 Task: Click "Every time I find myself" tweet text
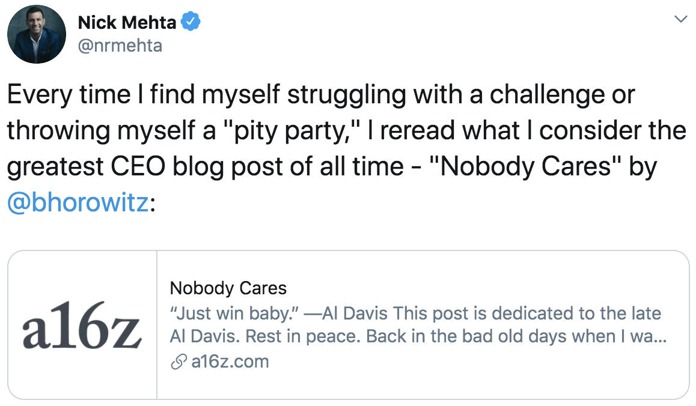144,94
